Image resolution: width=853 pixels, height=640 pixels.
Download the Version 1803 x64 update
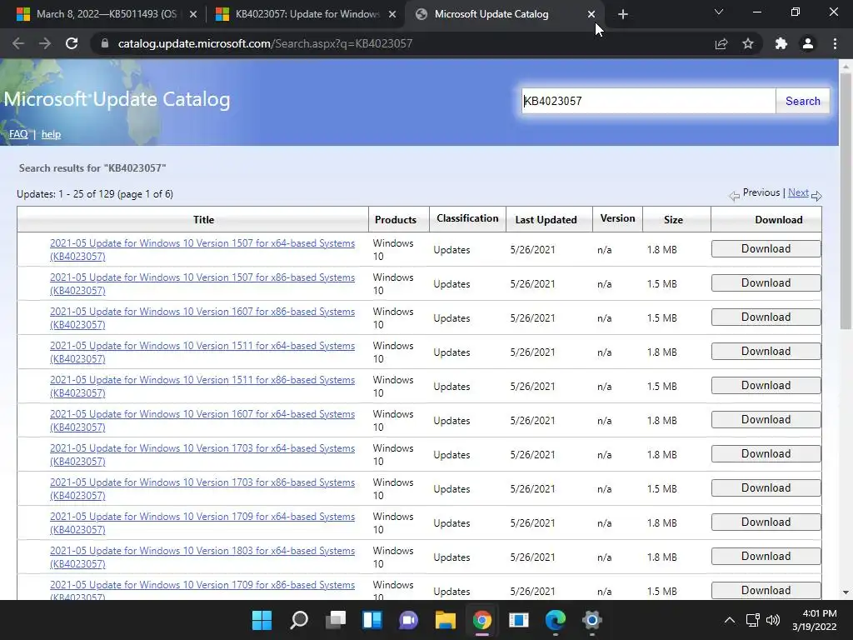(766, 556)
